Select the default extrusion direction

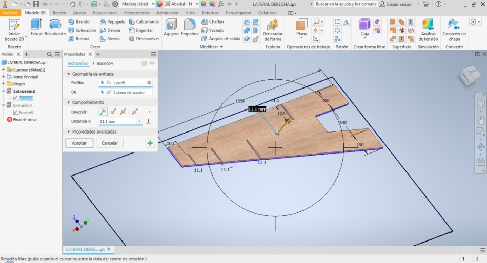point(103,112)
